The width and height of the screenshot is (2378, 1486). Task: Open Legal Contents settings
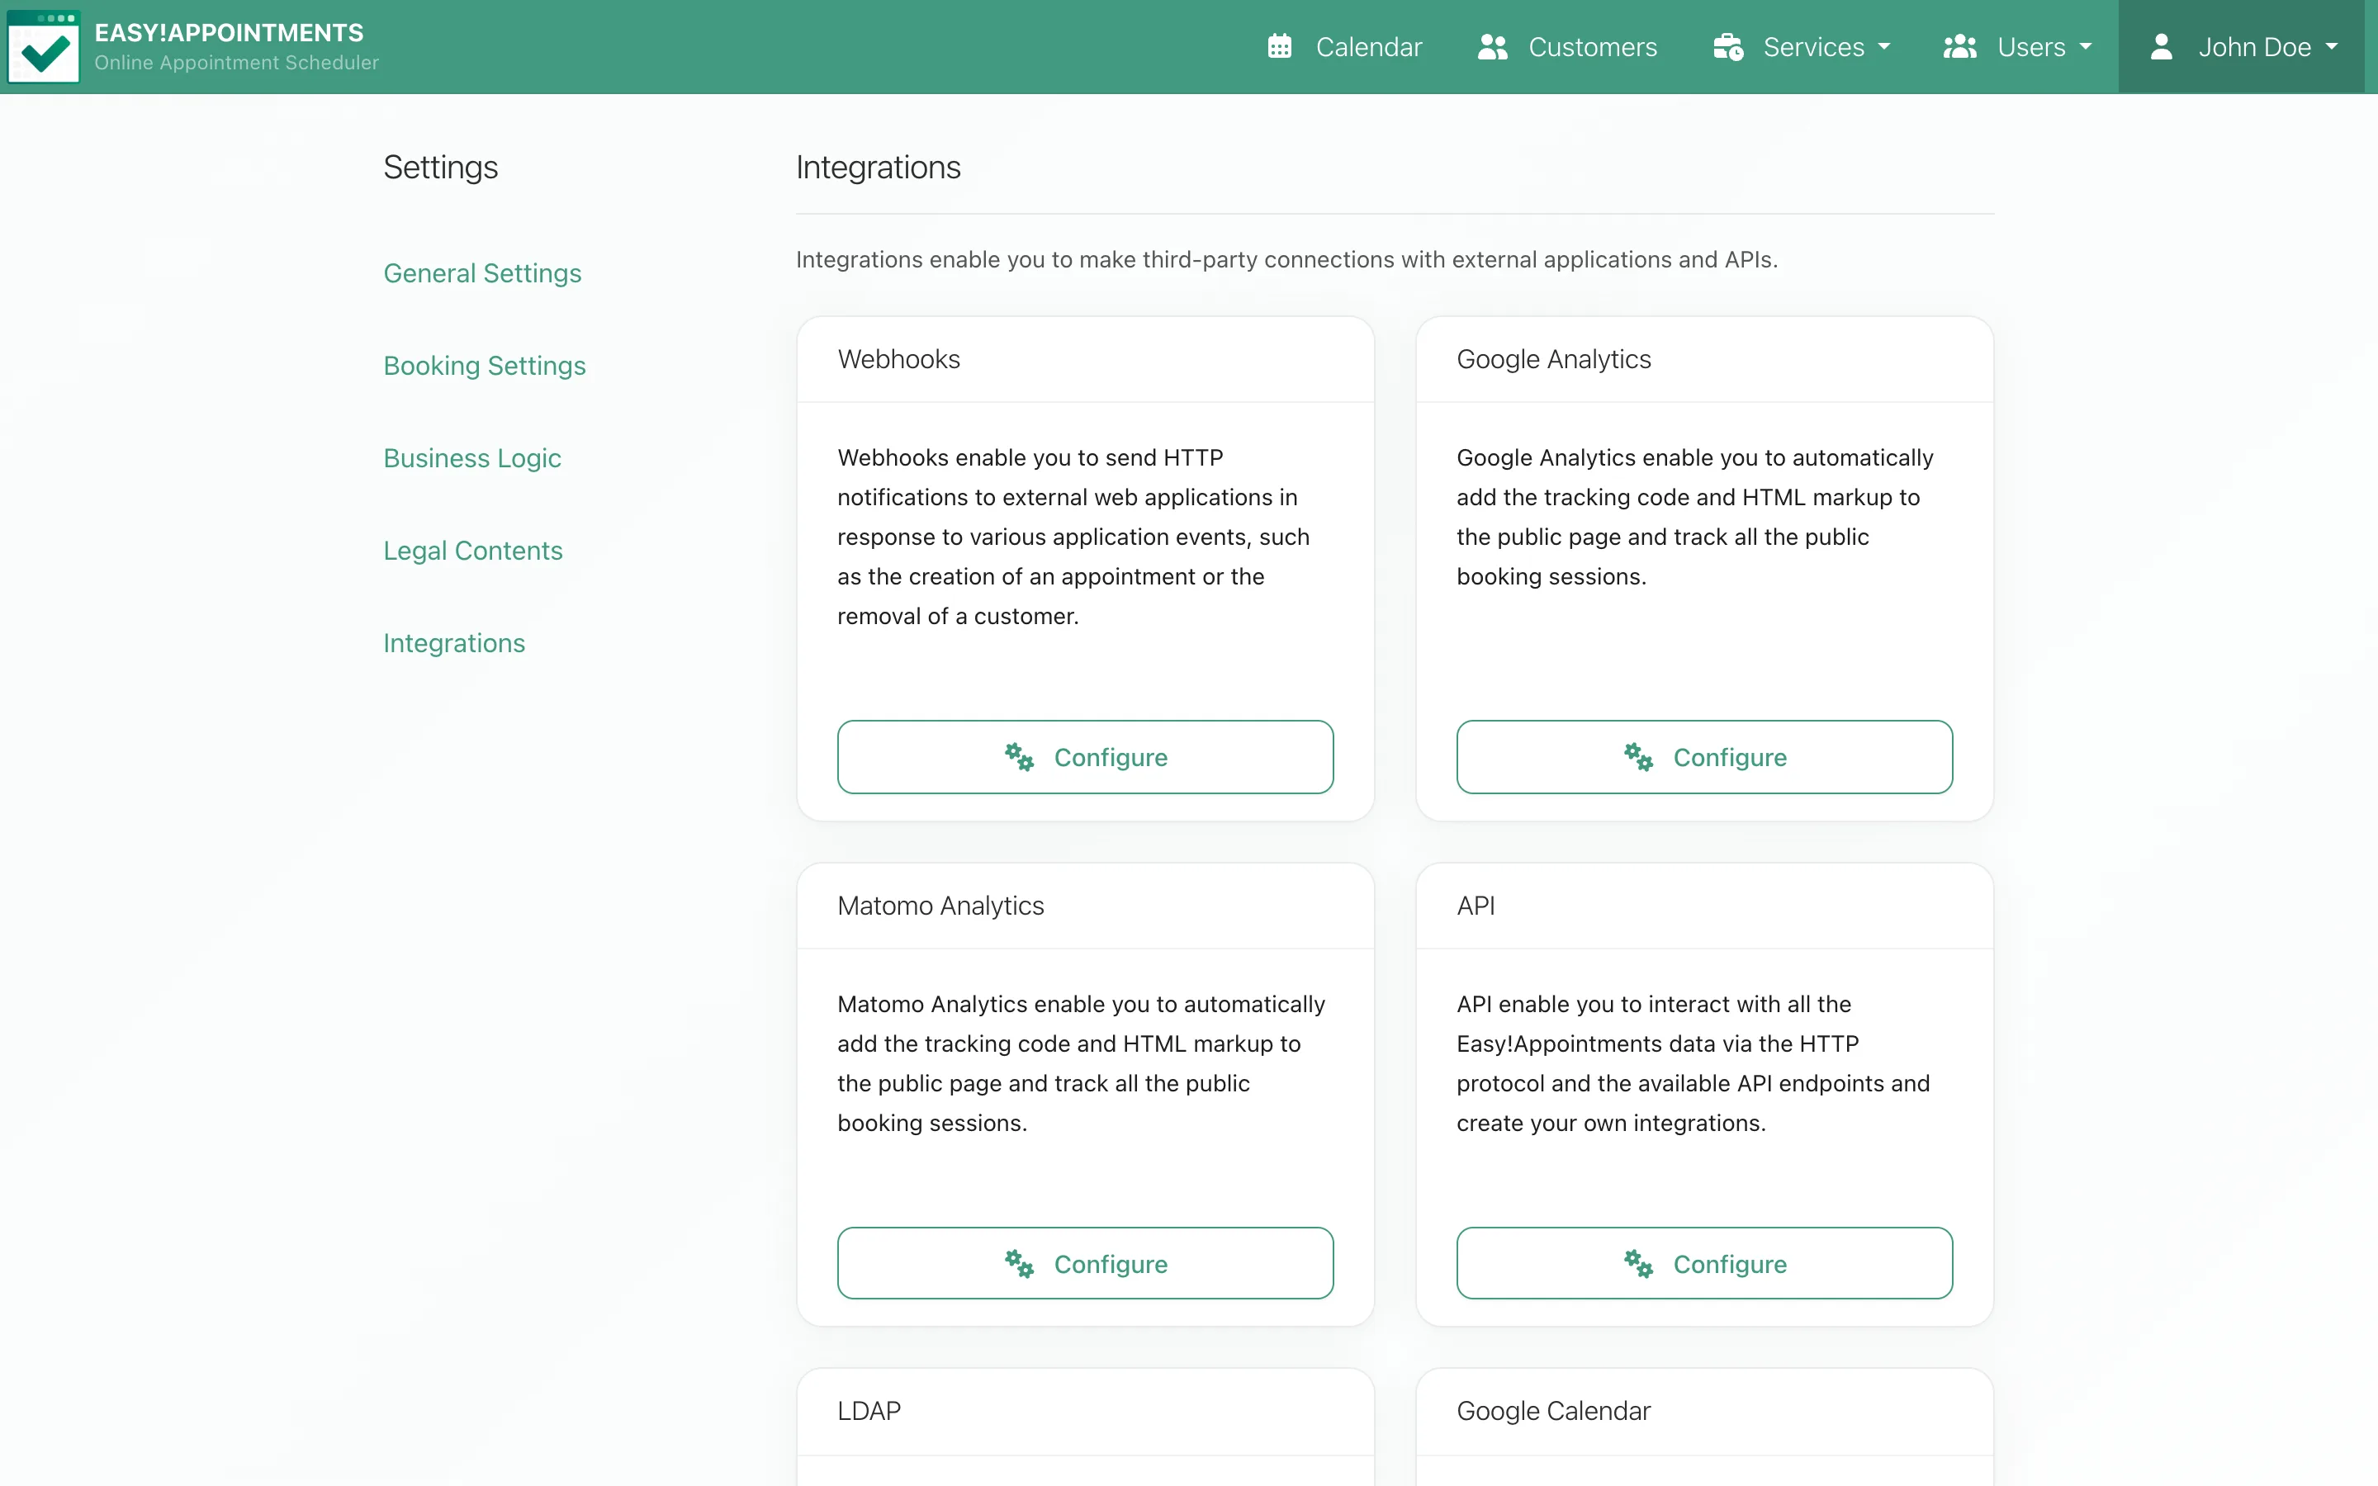tap(472, 549)
